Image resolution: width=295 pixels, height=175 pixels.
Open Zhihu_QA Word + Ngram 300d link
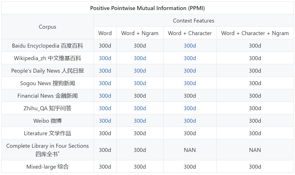pyautogui.click(x=140, y=108)
